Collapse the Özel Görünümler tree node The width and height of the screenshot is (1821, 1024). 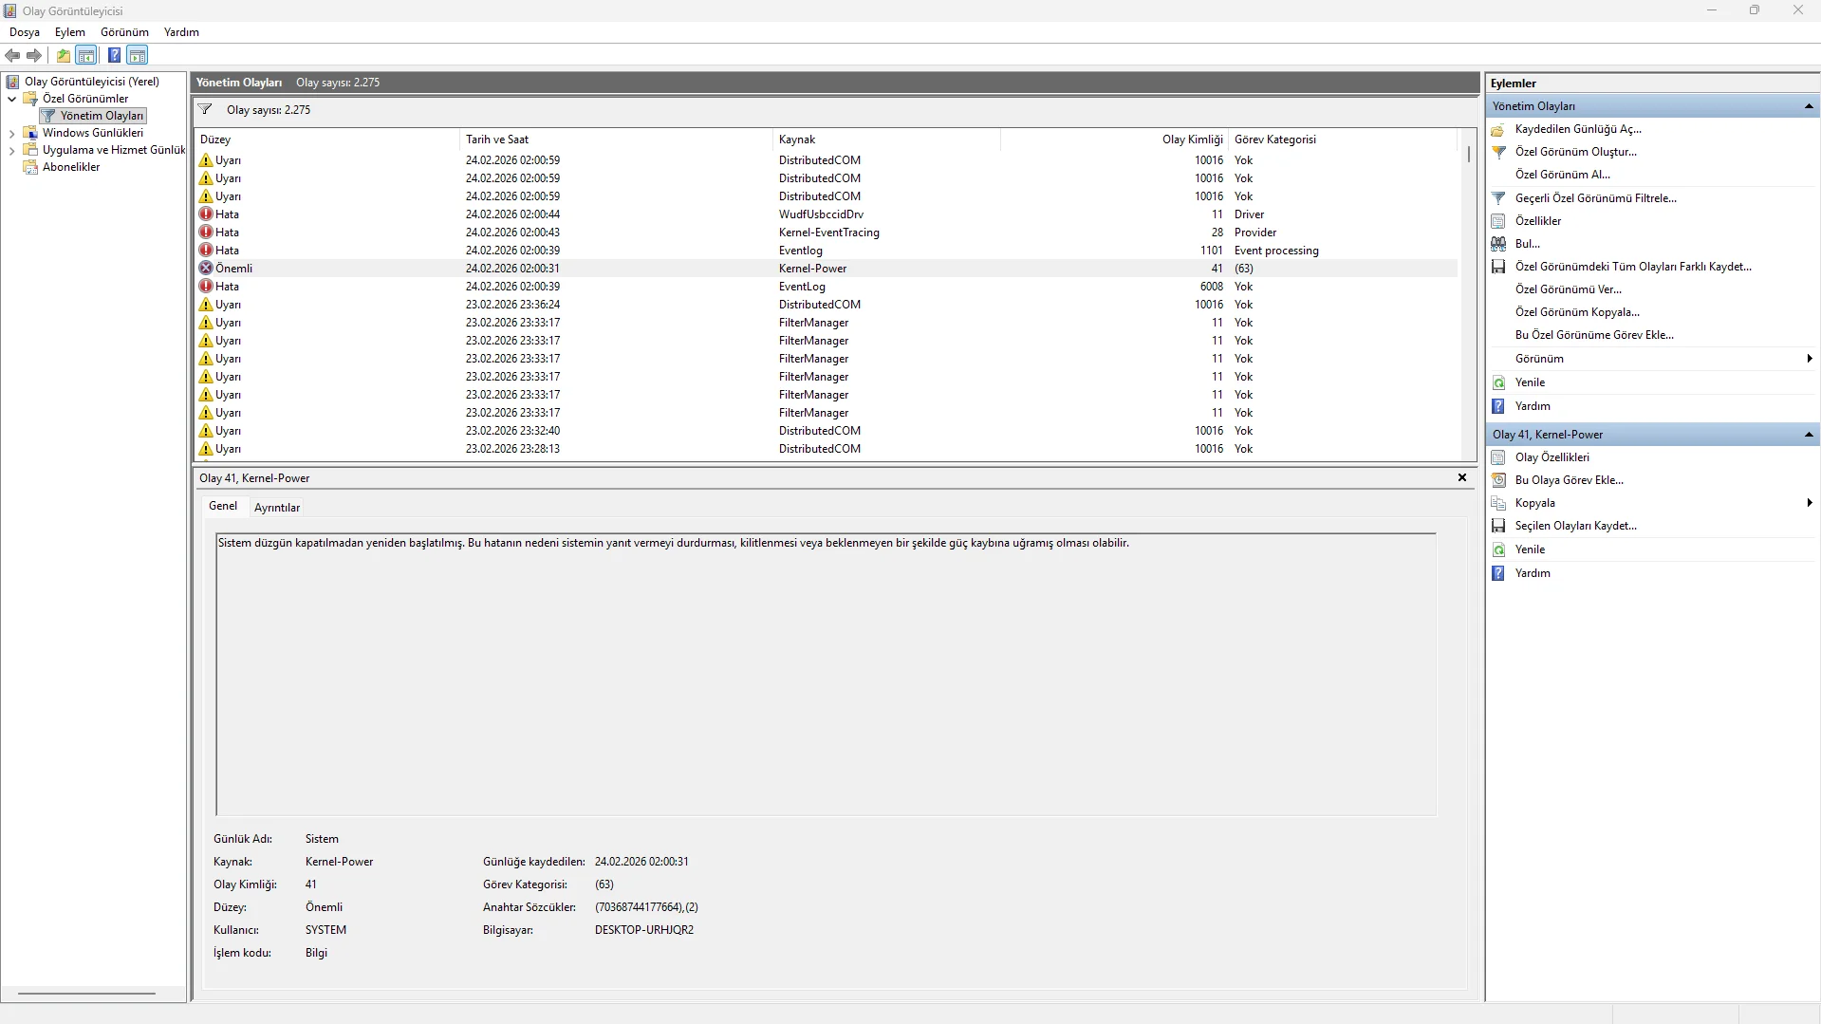[x=11, y=99]
